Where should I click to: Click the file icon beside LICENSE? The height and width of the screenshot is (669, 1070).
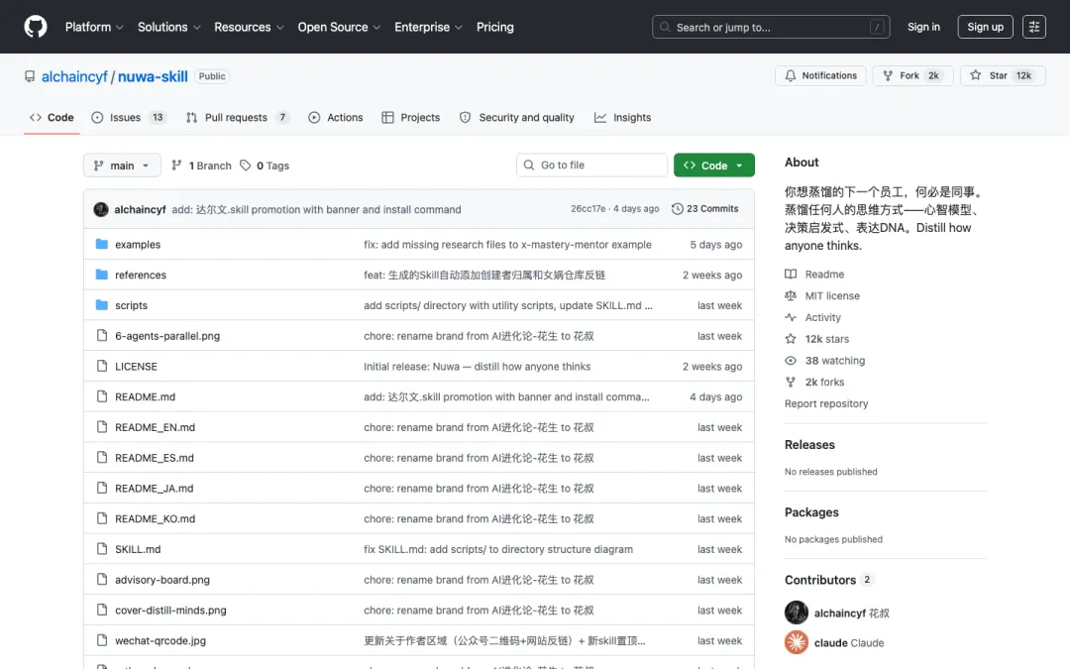click(102, 366)
